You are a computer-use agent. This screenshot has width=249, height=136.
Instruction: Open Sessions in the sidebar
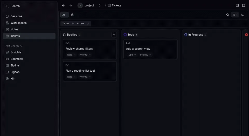coord(29,16)
